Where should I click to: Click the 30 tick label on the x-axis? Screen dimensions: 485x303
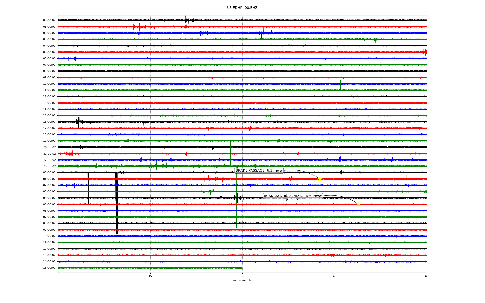[x=243, y=276]
